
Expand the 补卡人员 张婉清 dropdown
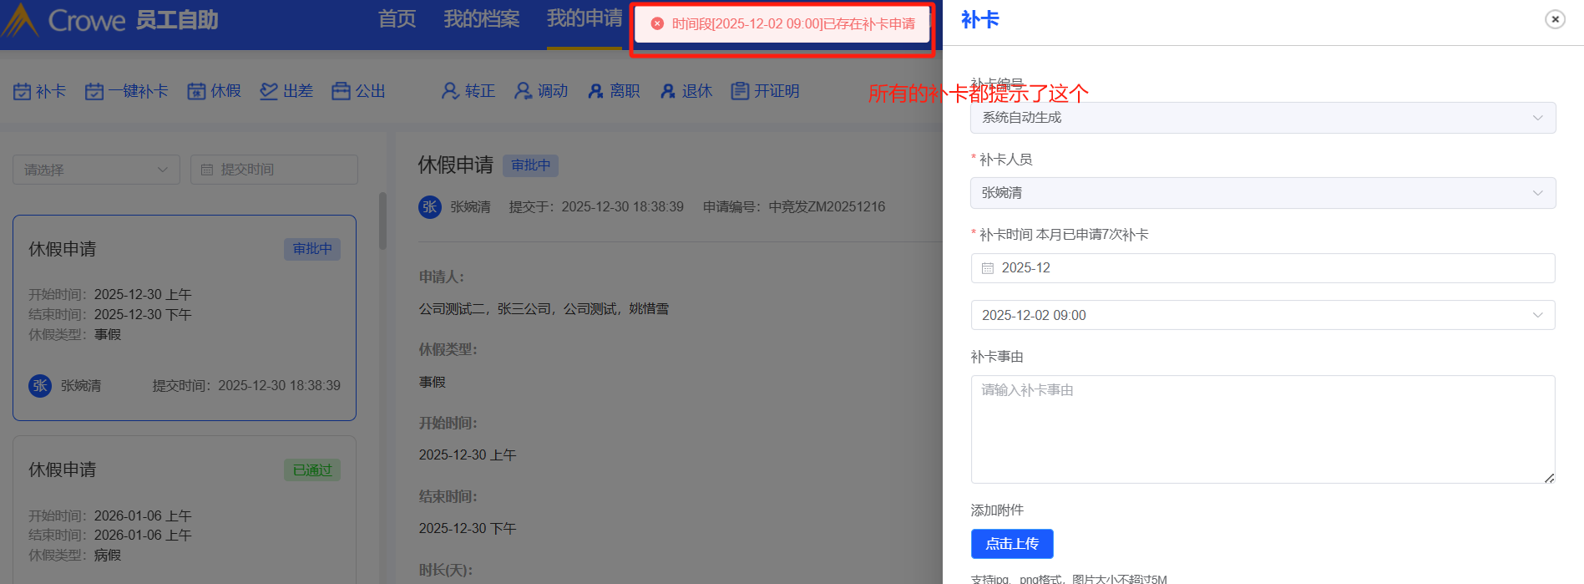(1263, 193)
